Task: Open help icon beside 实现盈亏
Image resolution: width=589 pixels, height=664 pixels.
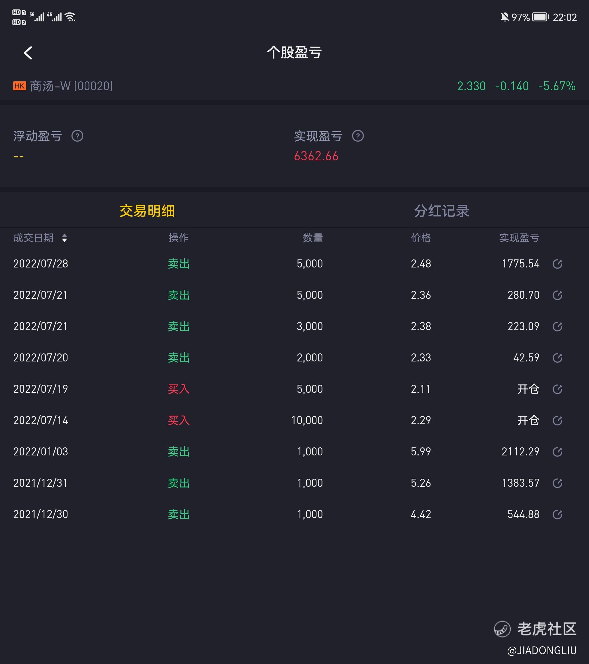Action: tap(358, 136)
